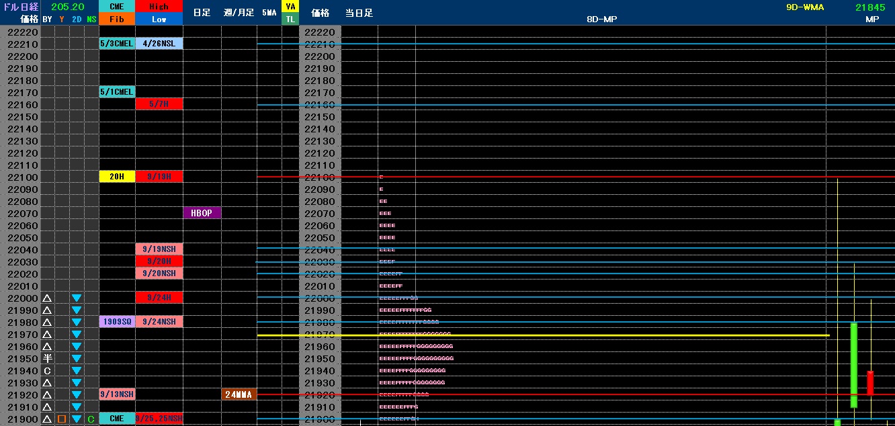Click the blue down-triangle in row 21990
This screenshot has height=426, width=895.
coord(77,310)
